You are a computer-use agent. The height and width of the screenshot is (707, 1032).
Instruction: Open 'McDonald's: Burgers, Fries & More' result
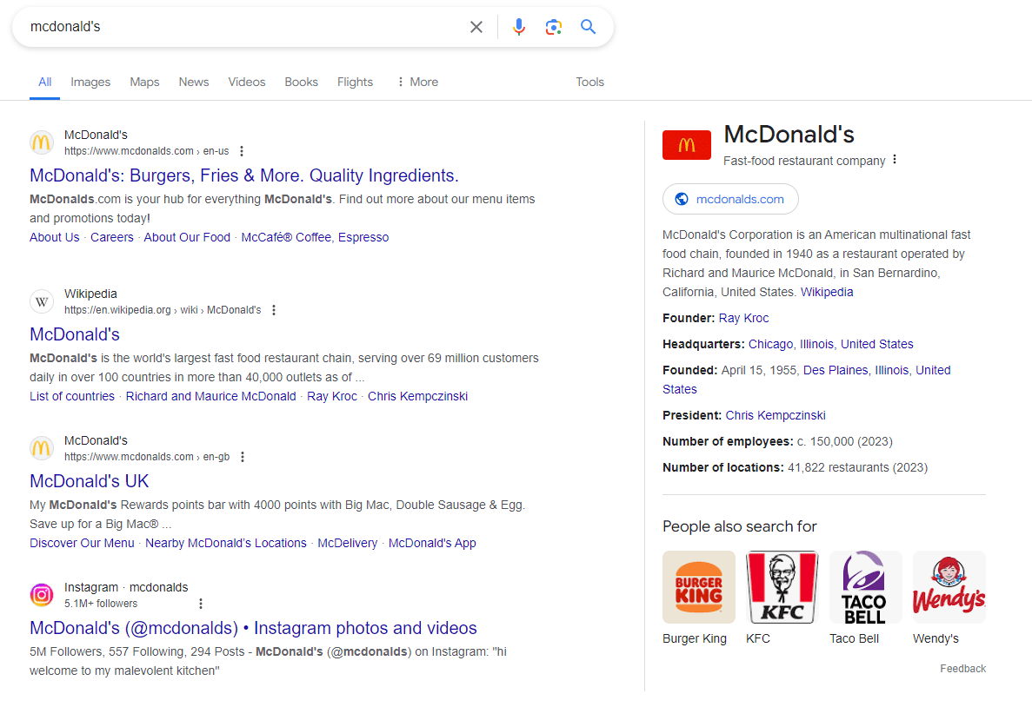(x=244, y=175)
